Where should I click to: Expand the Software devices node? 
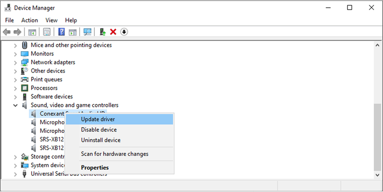pyautogui.click(x=15, y=97)
